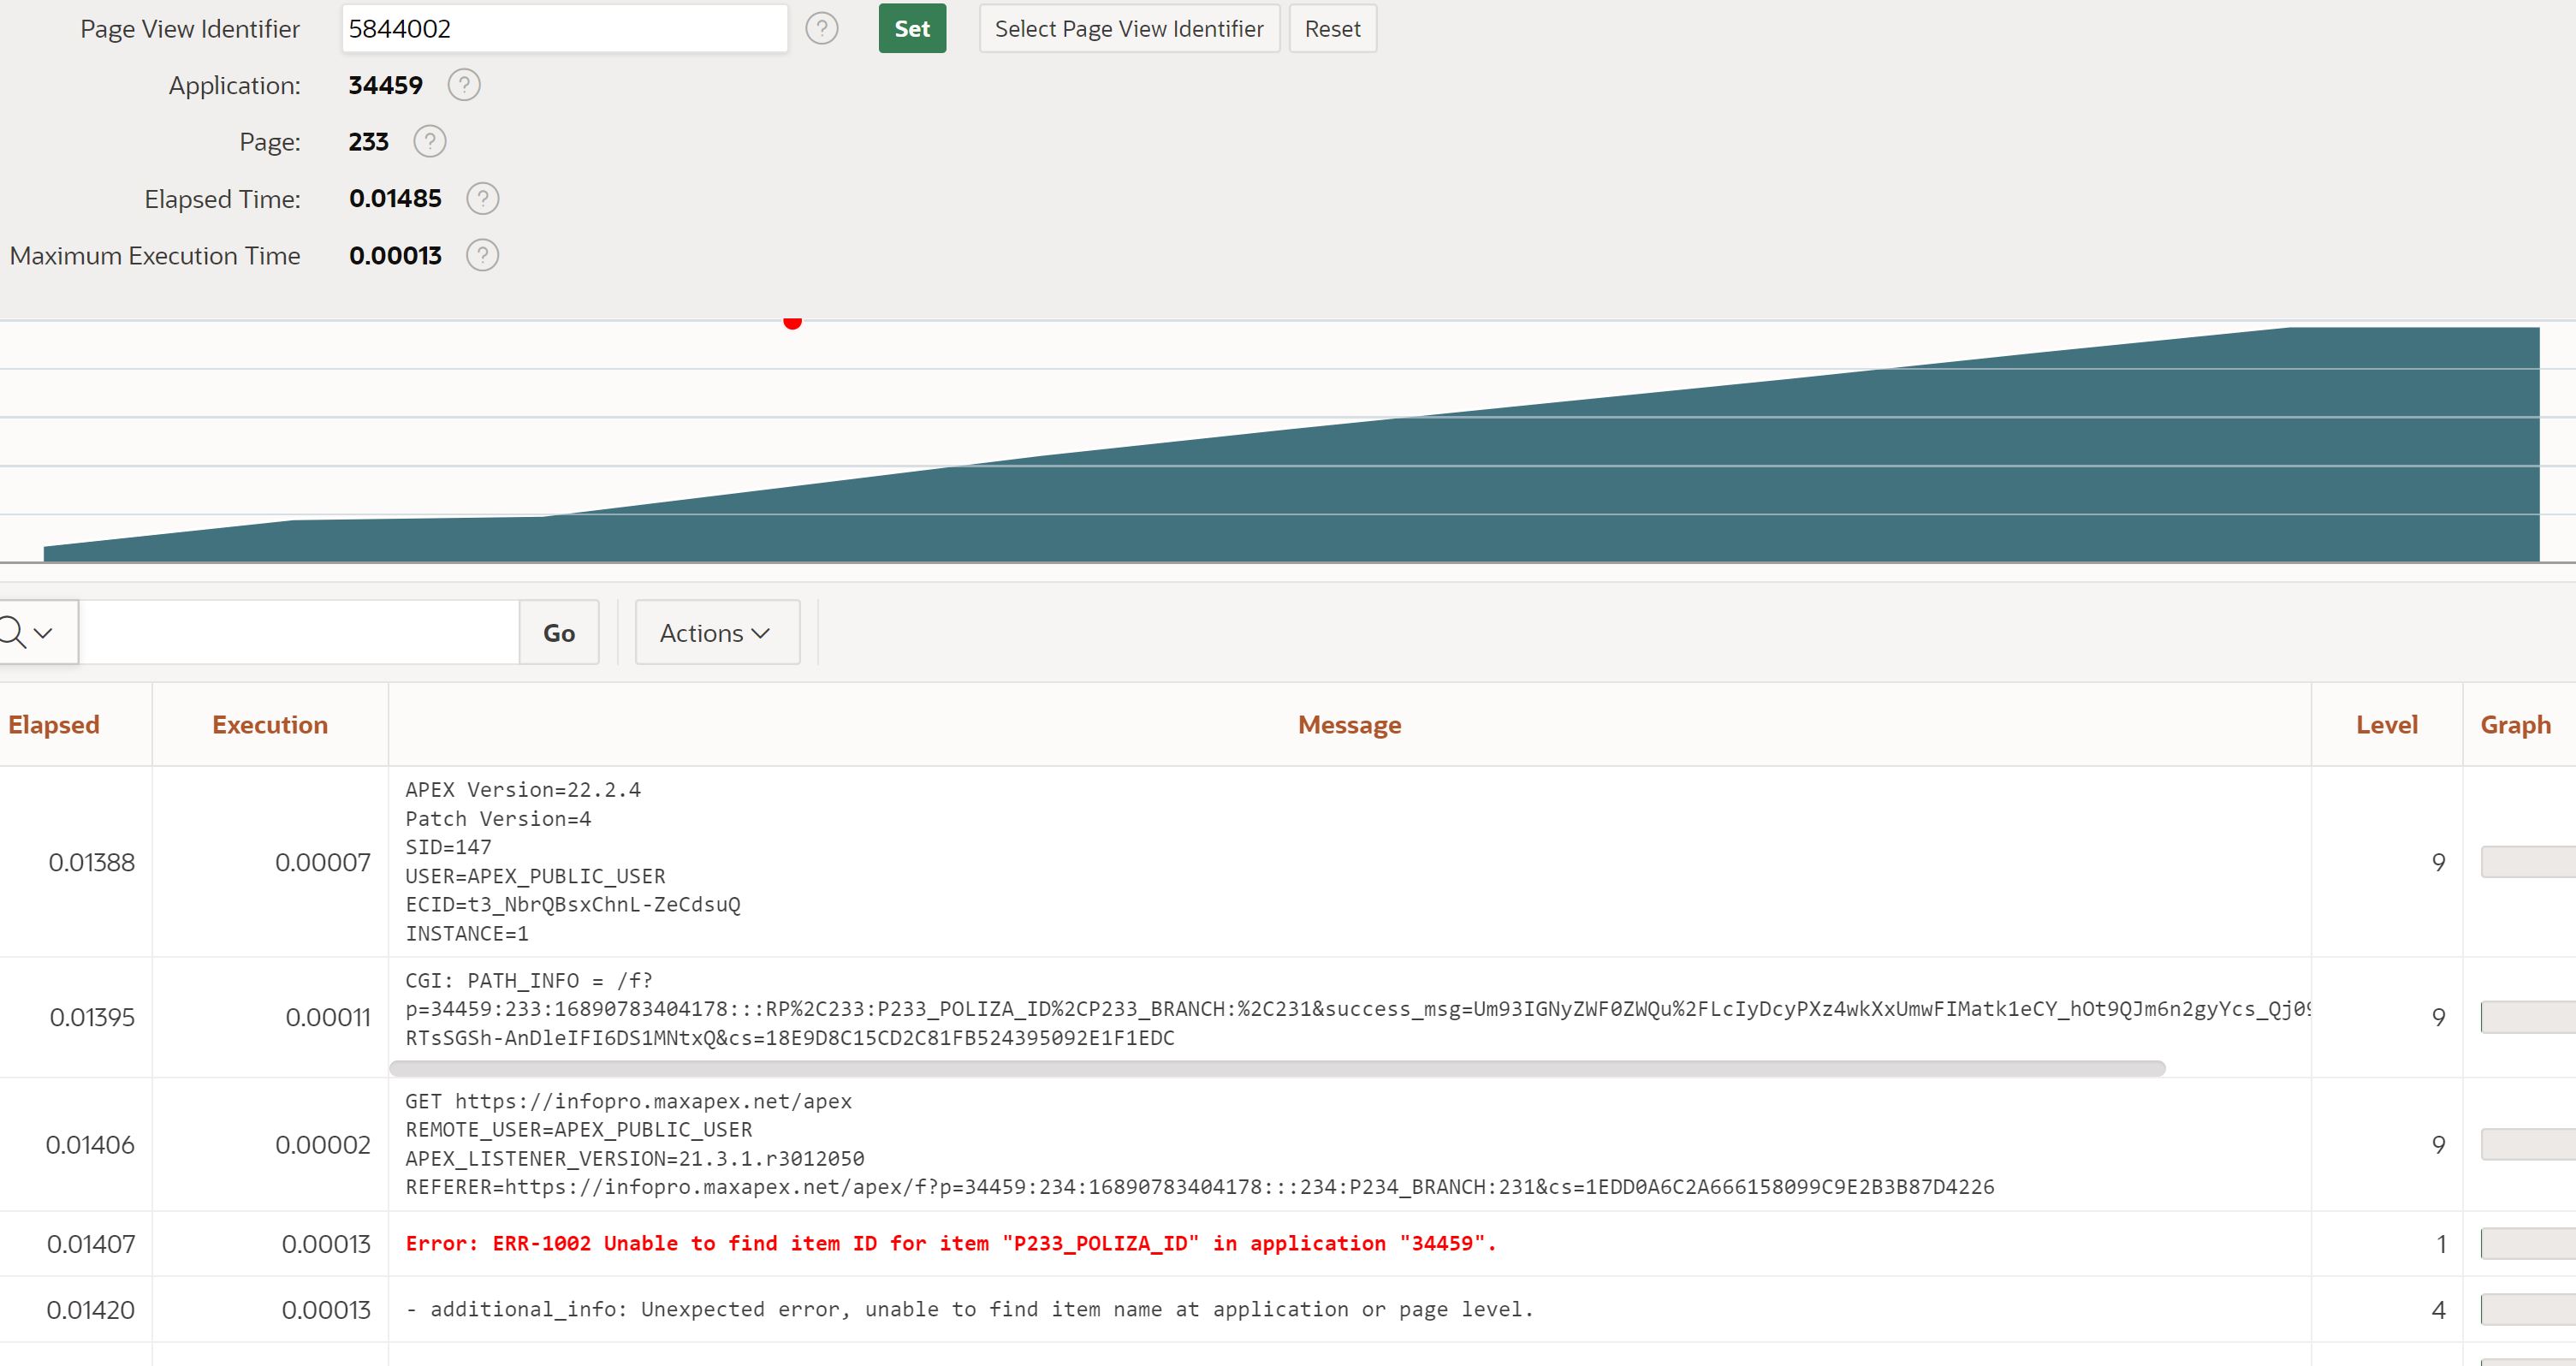This screenshot has height=1366, width=2576.
Task: Expand the Actions menu
Action: pyautogui.click(x=717, y=632)
